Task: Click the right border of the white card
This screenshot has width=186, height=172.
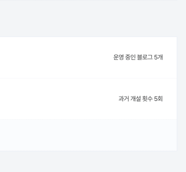Action: pyautogui.click(x=177, y=94)
